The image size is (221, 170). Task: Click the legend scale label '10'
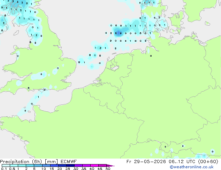[44, 169]
